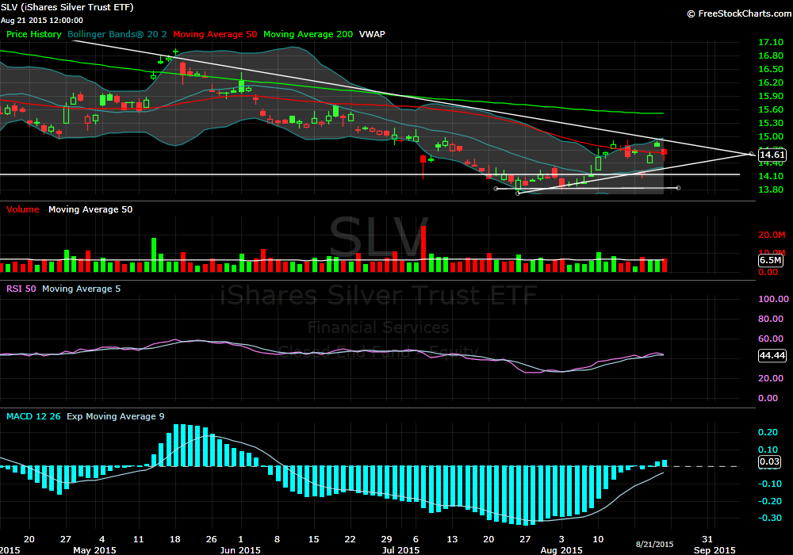This screenshot has height=555, width=793.
Task: Select the Bollinger Bands 20 2 indicator label
Action: 117,34
